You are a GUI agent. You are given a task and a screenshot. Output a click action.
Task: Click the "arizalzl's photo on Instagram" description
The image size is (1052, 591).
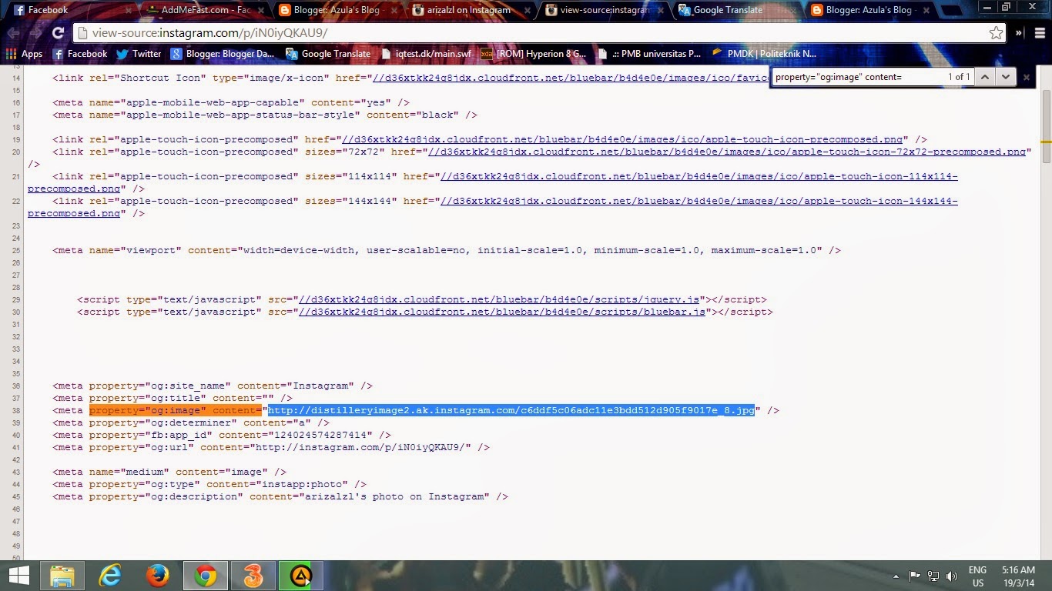(394, 496)
